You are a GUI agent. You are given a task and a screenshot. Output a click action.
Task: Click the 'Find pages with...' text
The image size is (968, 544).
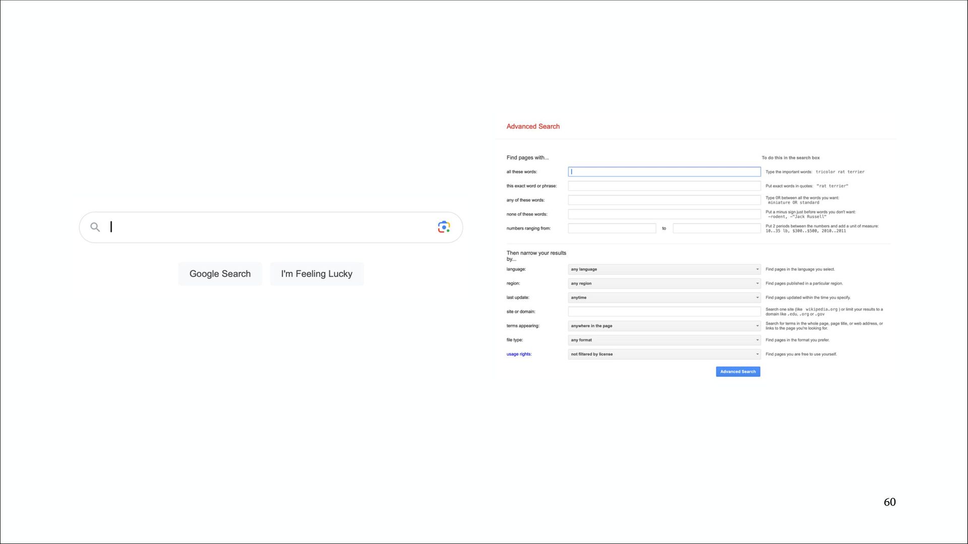(x=527, y=158)
